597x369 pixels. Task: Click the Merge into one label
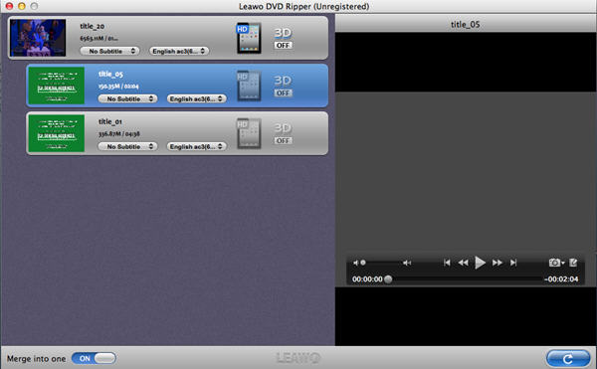coord(36,359)
